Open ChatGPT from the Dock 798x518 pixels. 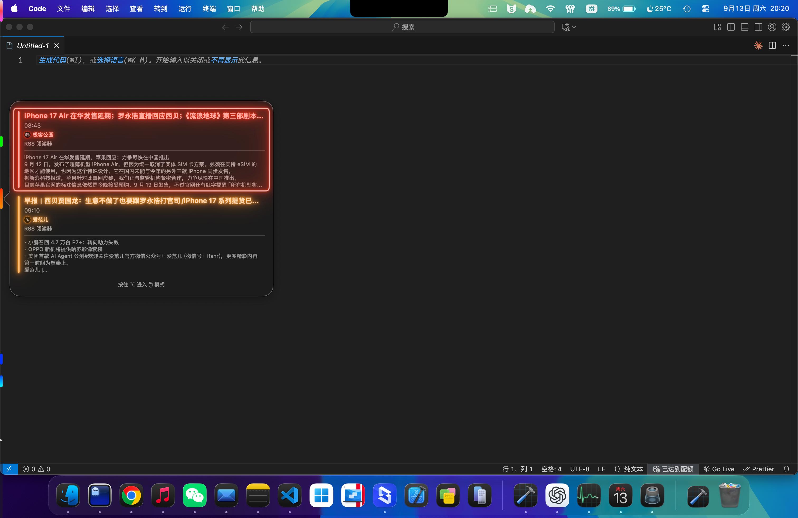tap(557, 495)
